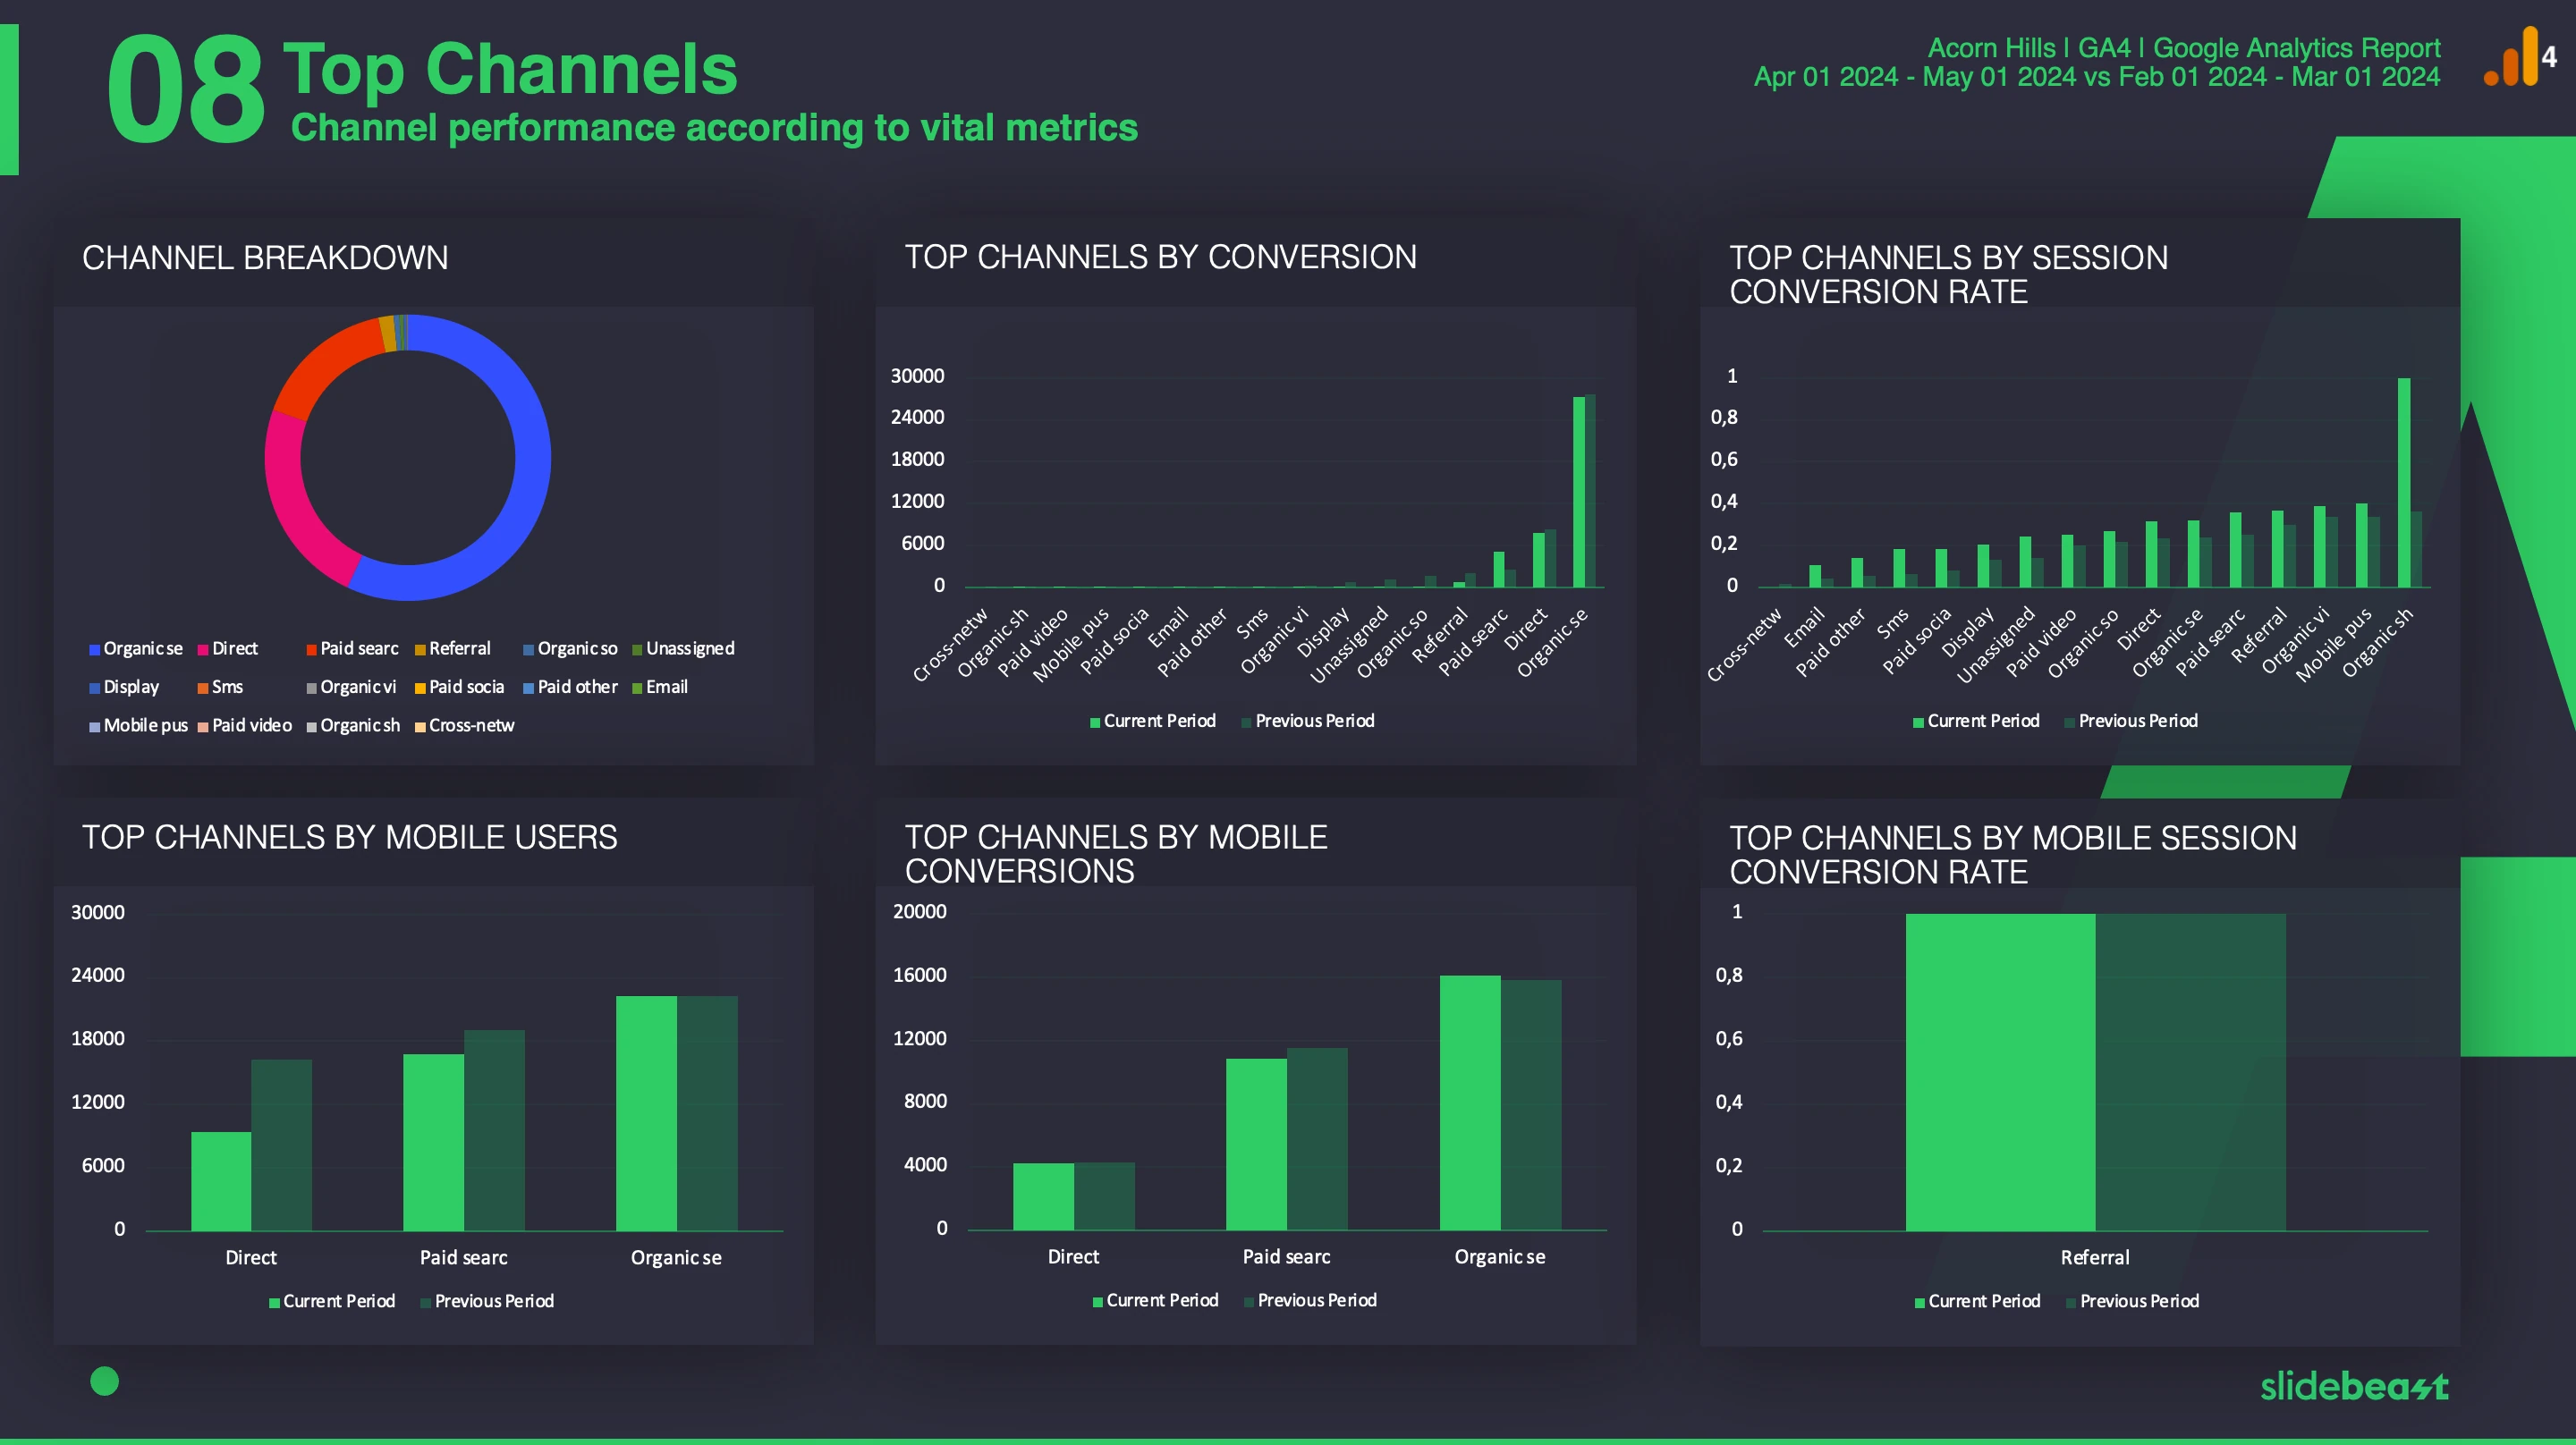
Task: Click the Cross-netw legend entry
Action: [464, 726]
